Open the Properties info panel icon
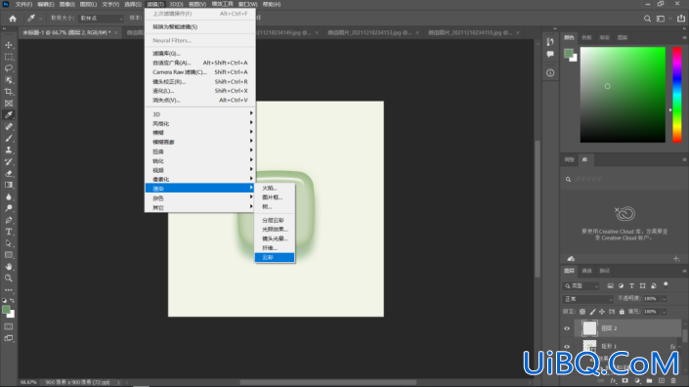The width and height of the screenshot is (689, 387). pos(550,73)
